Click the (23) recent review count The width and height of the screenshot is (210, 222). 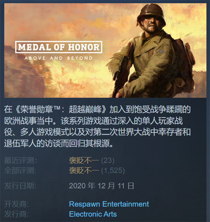[x=108, y=161]
